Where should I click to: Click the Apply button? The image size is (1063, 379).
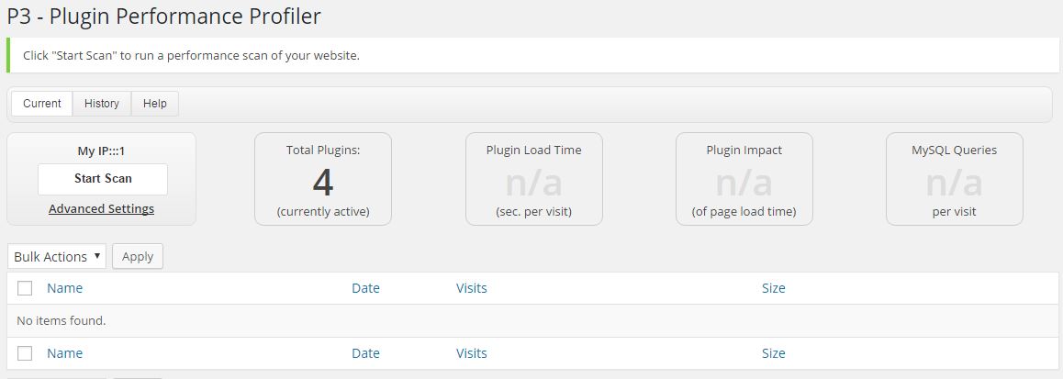coord(138,256)
